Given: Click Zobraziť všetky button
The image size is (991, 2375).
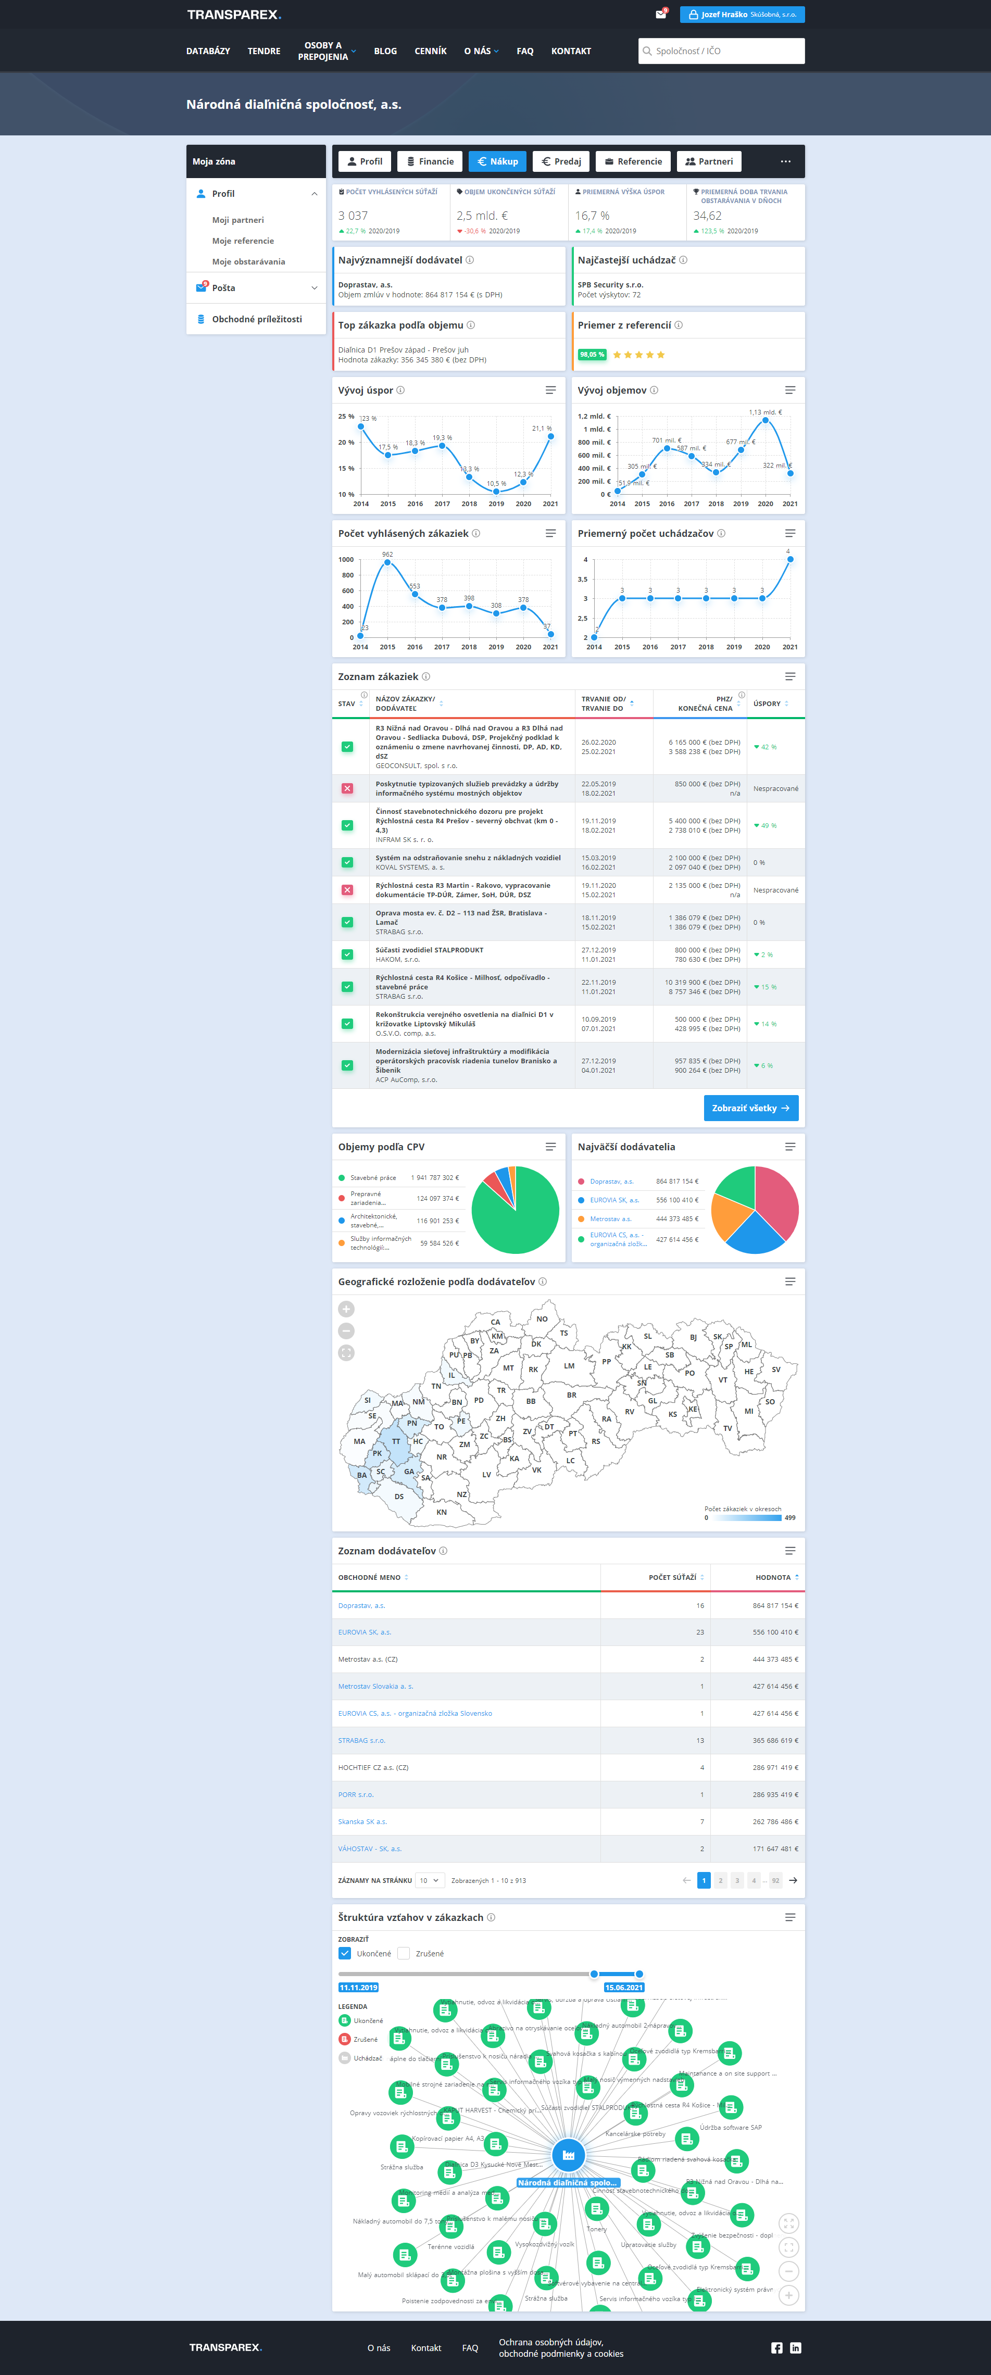Looking at the screenshot, I should [x=751, y=1107].
